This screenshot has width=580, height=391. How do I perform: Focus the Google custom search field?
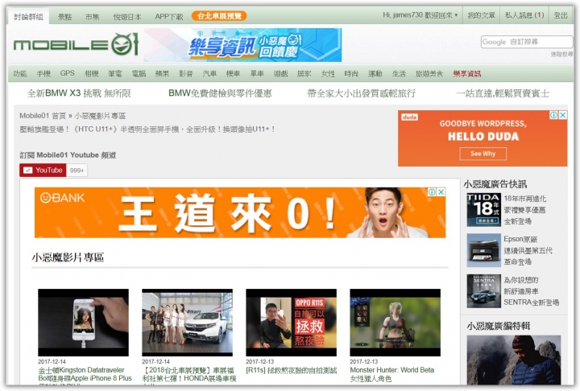coord(527,42)
